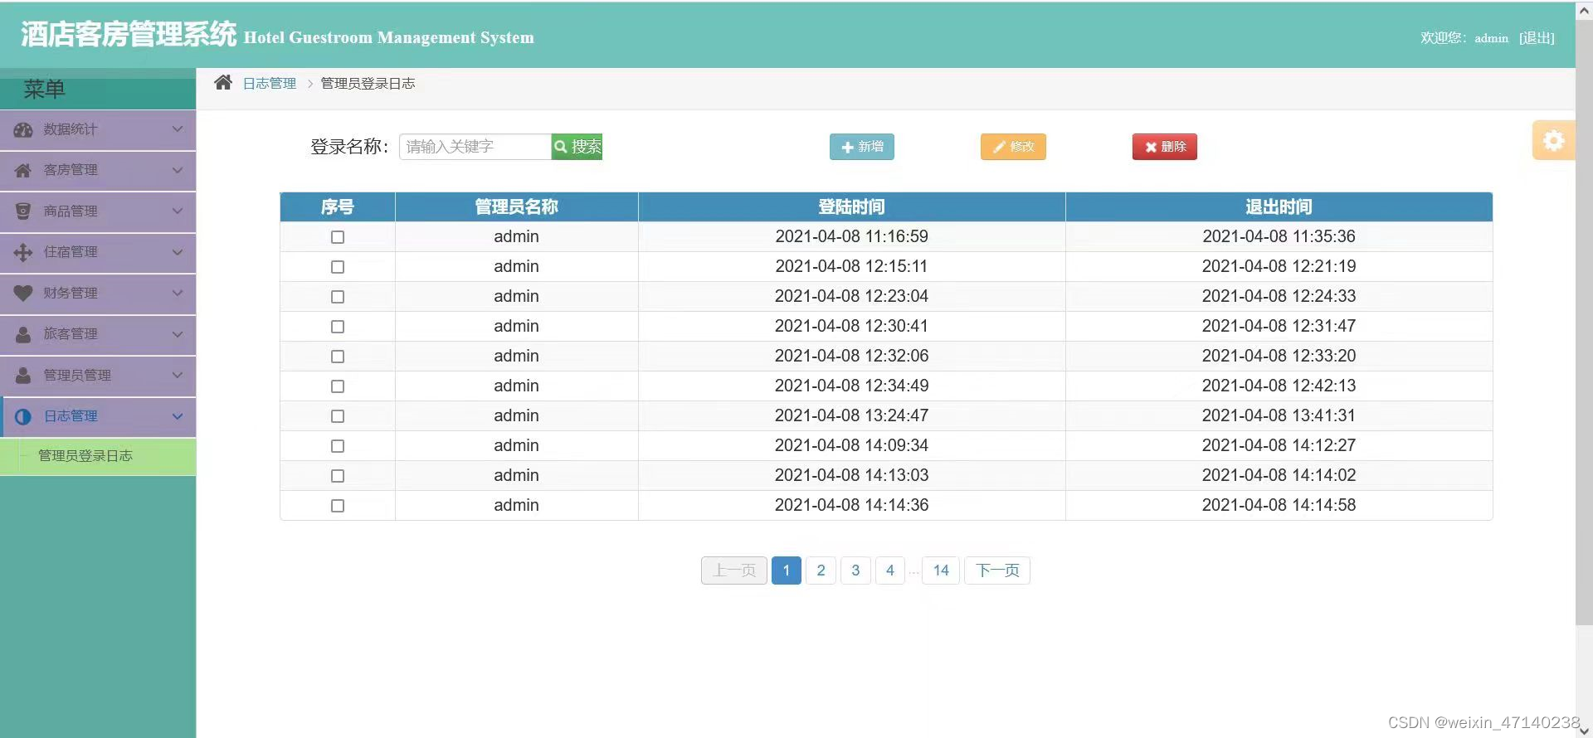This screenshot has width=1593, height=738.
Task: Click the 新增 add button
Action: (x=862, y=147)
